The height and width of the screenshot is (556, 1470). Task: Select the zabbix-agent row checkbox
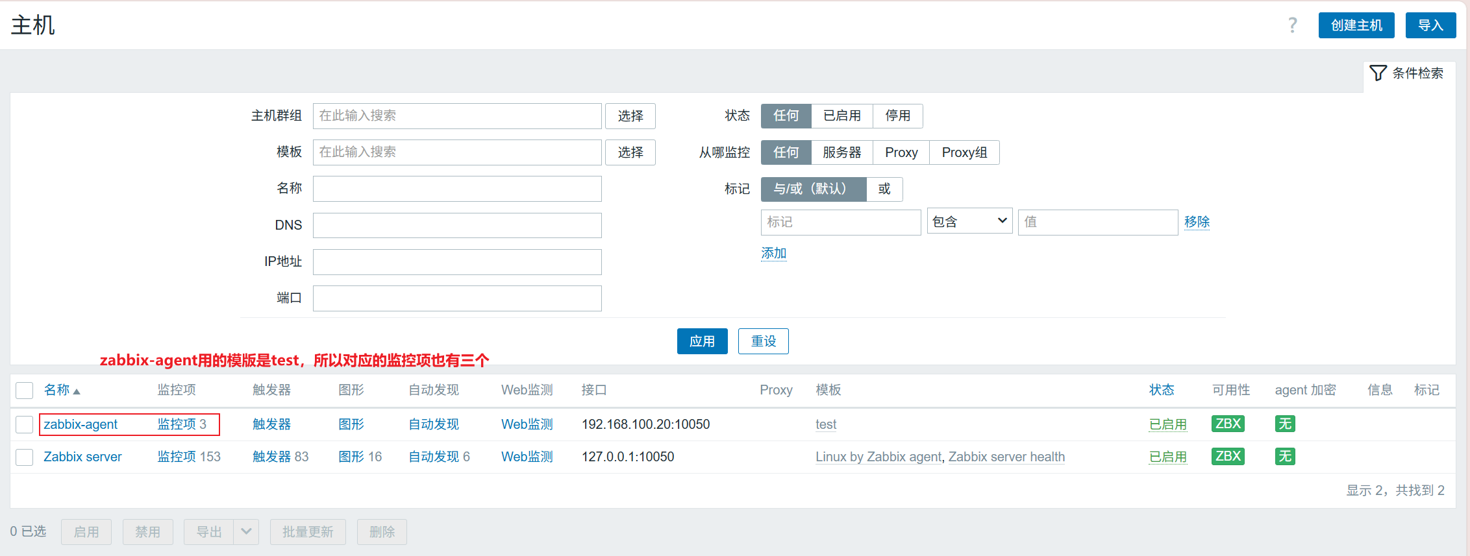tap(25, 424)
